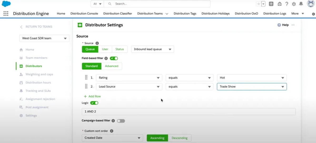316x143 pixels.
Task: Click the Salesforce cloud logo
Action: click(x=6, y=4)
